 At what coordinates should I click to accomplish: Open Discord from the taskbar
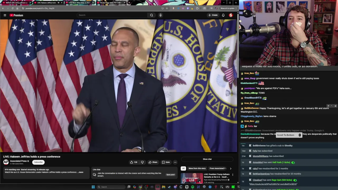pyautogui.click(x=175, y=187)
